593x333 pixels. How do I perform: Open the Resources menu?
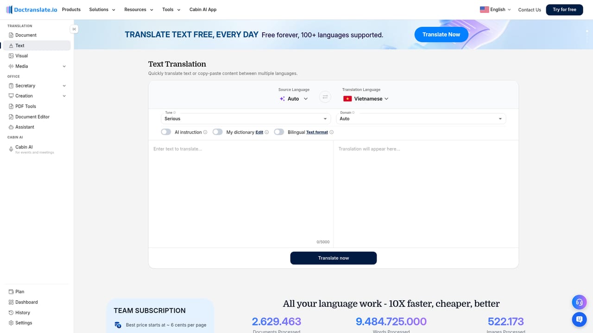[139, 10]
